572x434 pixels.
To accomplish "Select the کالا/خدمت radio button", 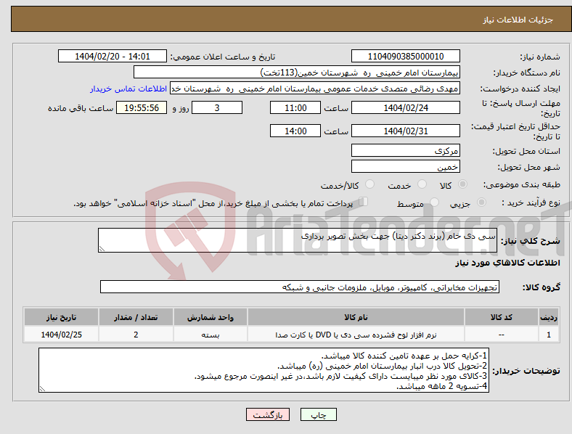I will point(369,184).
